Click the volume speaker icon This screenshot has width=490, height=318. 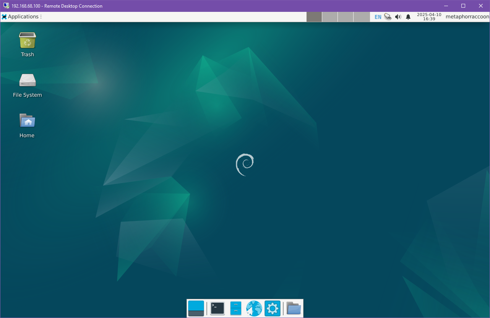(x=398, y=17)
